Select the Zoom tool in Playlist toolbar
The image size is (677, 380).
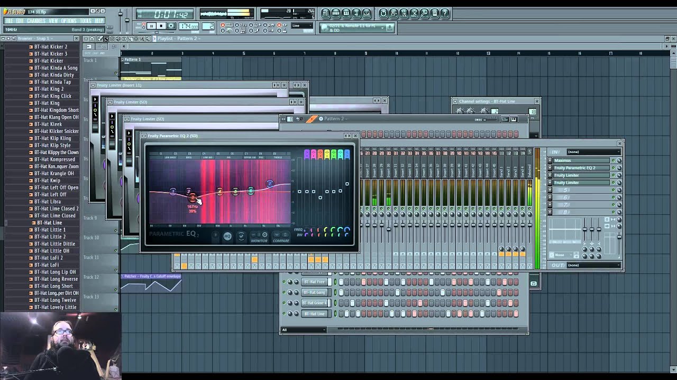[x=142, y=39]
